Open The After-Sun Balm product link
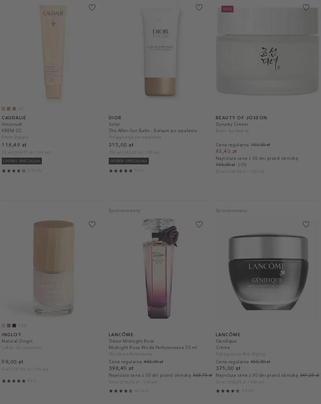The image size is (321, 404). tap(153, 130)
